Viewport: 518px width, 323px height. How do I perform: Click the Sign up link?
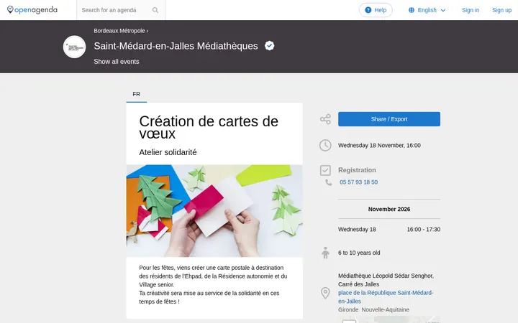pos(501,10)
